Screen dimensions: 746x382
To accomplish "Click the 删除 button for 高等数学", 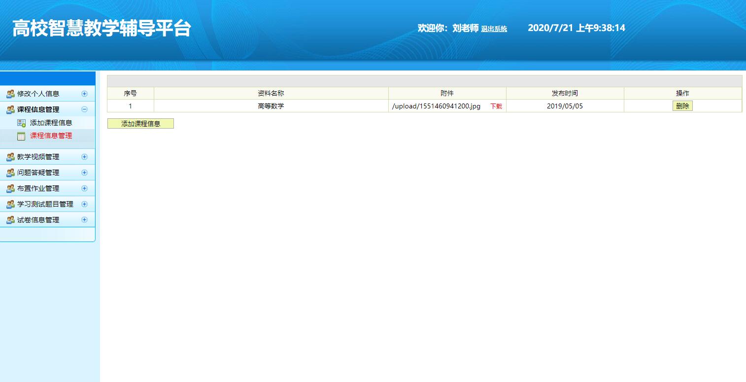I will [682, 105].
